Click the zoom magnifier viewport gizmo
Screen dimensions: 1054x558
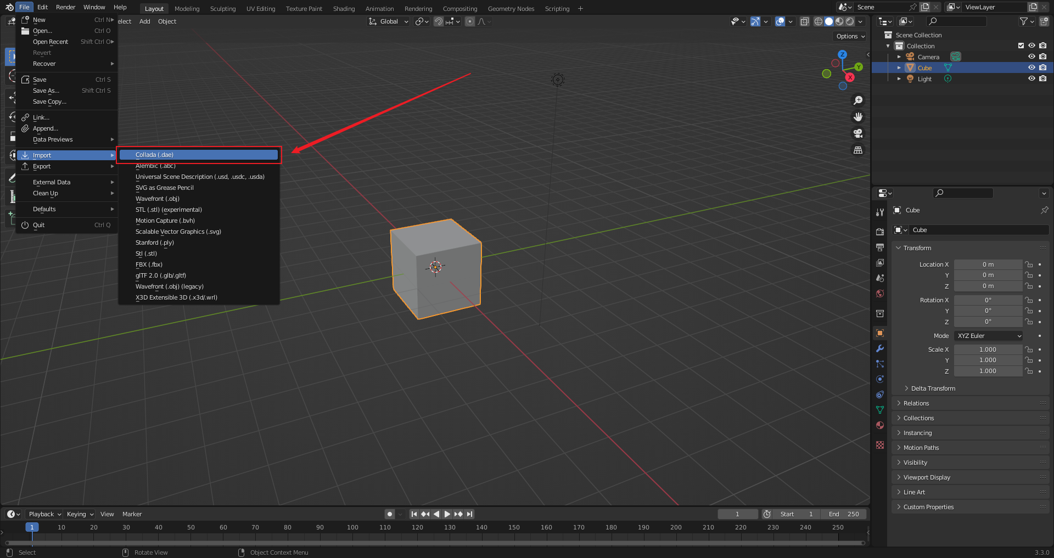[858, 100]
